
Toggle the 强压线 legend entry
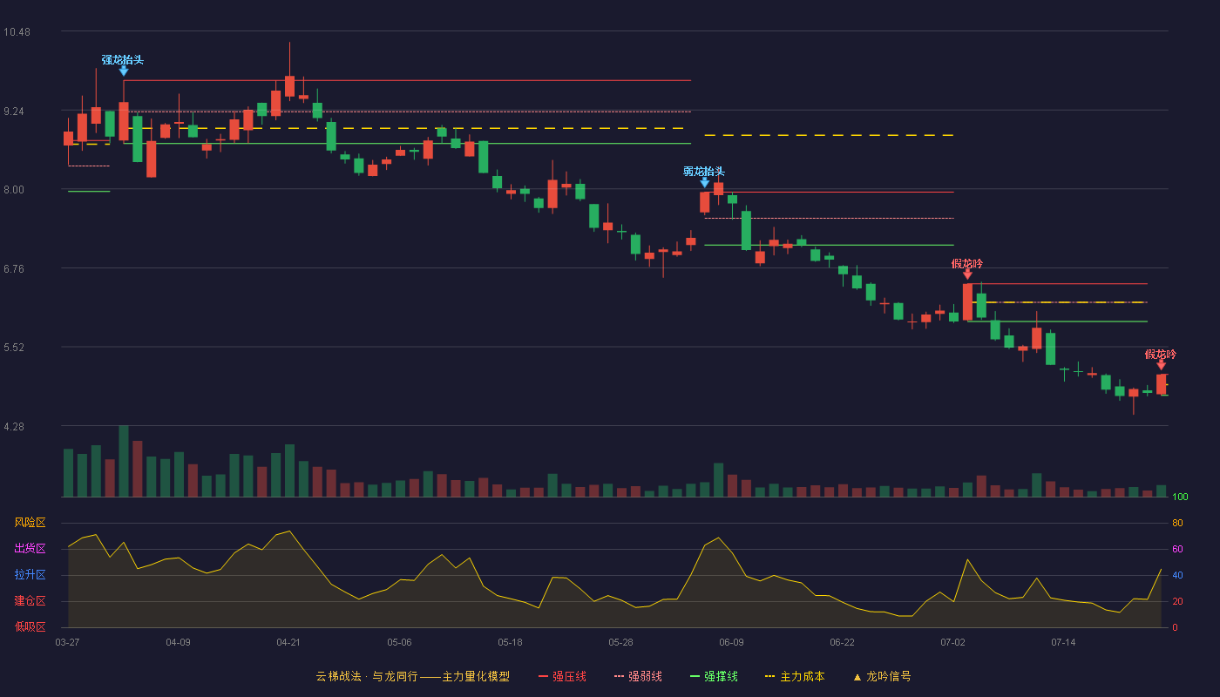(x=562, y=676)
